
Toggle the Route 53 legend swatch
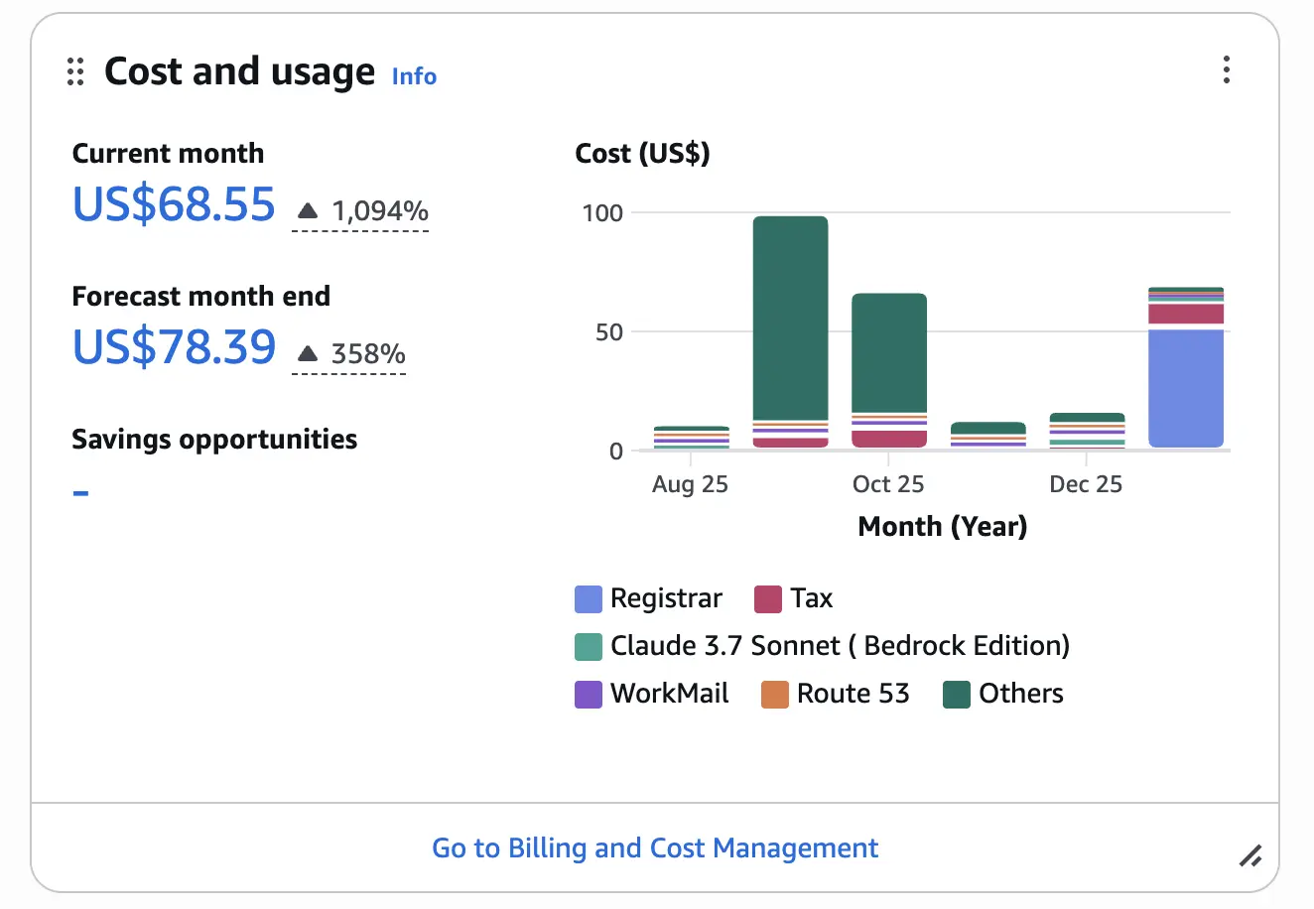774,695
